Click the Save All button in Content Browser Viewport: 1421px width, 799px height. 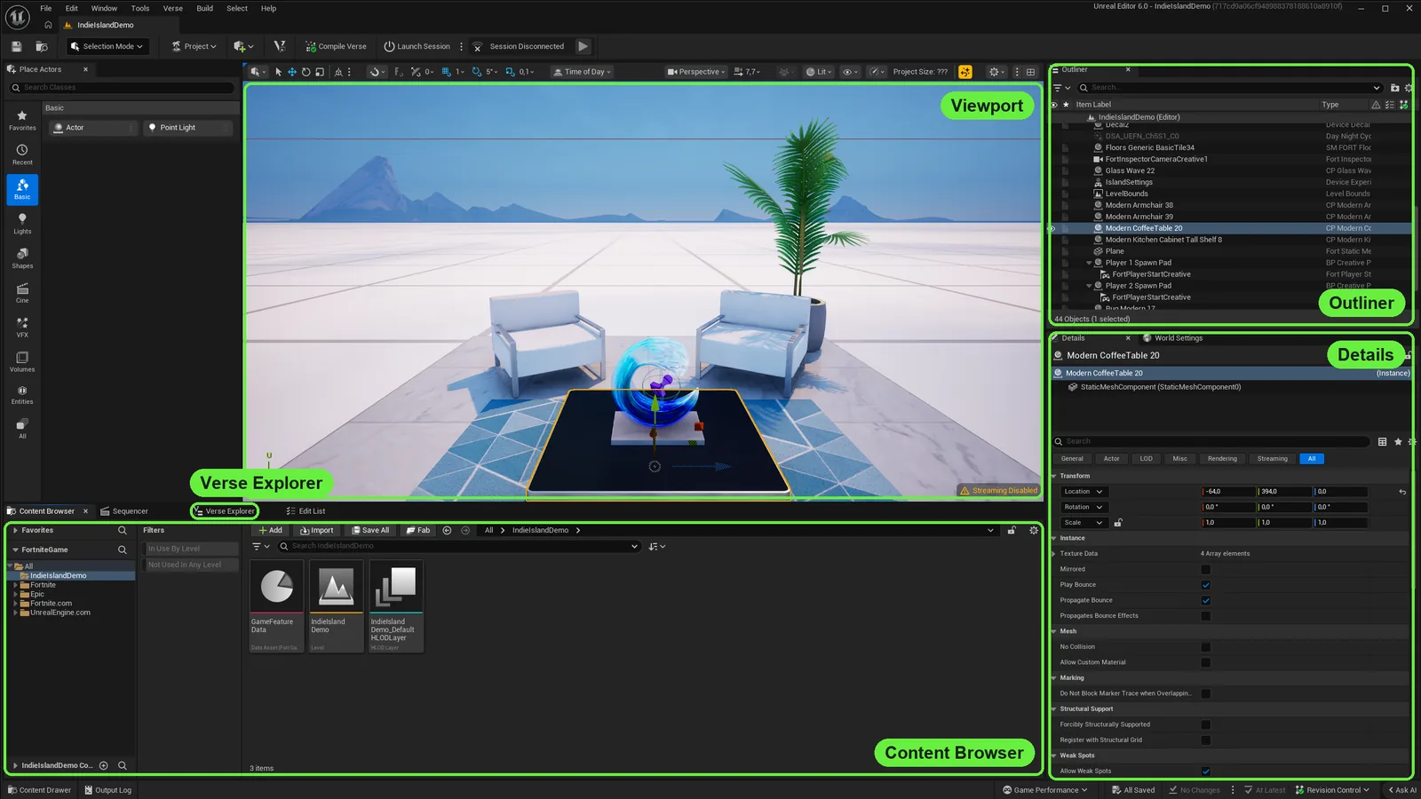[x=370, y=530]
